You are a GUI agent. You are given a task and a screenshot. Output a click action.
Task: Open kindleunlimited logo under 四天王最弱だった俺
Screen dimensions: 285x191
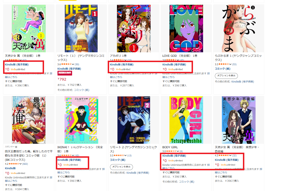[x=18, y=173]
